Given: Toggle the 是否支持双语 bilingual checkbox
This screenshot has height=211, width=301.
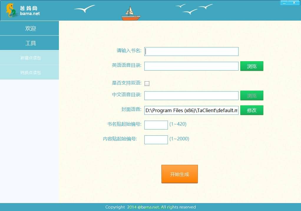Looking at the screenshot, I should [x=147, y=84].
